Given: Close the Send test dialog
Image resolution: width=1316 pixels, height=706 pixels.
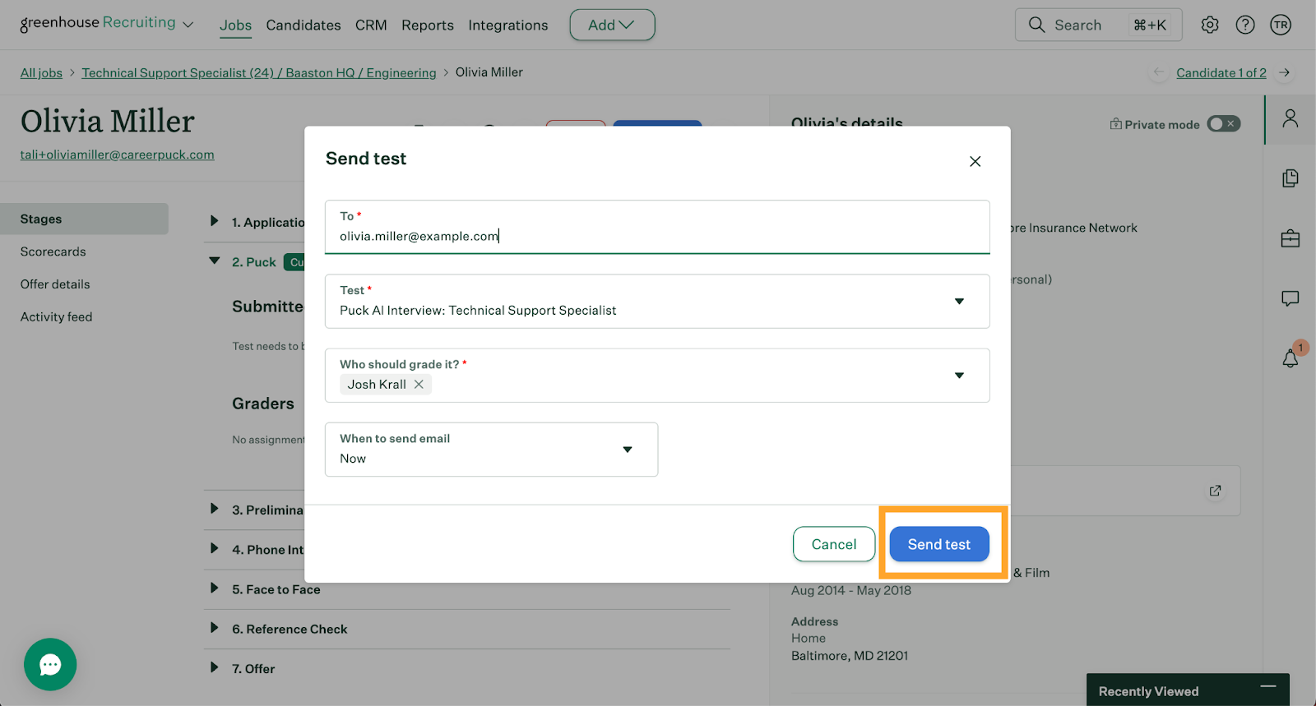Looking at the screenshot, I should point(975,161).
